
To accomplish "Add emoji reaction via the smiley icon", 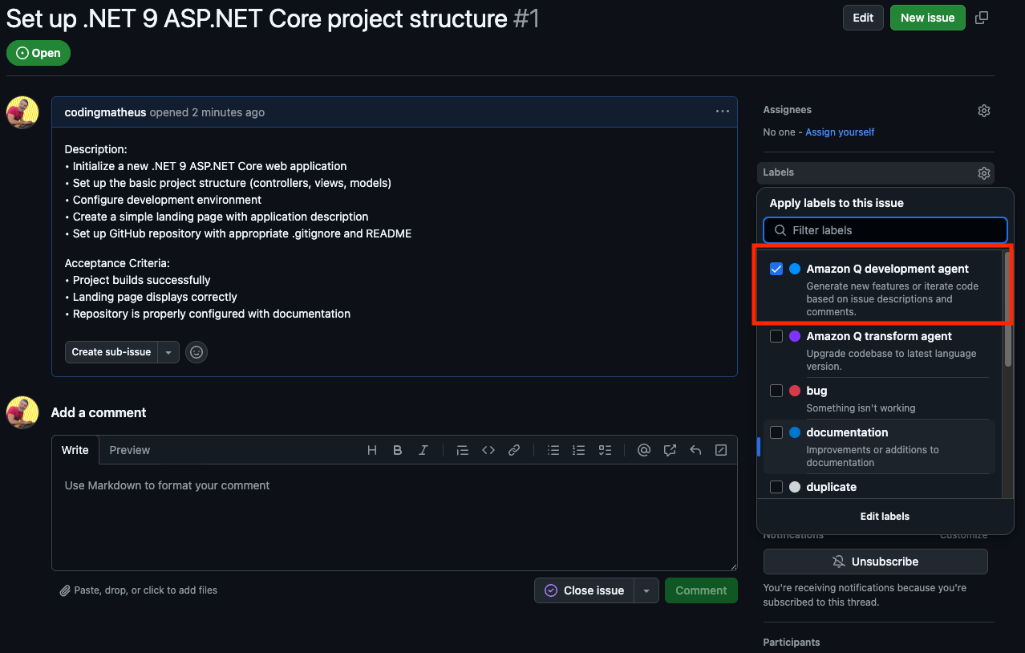I will click(196, 352).
